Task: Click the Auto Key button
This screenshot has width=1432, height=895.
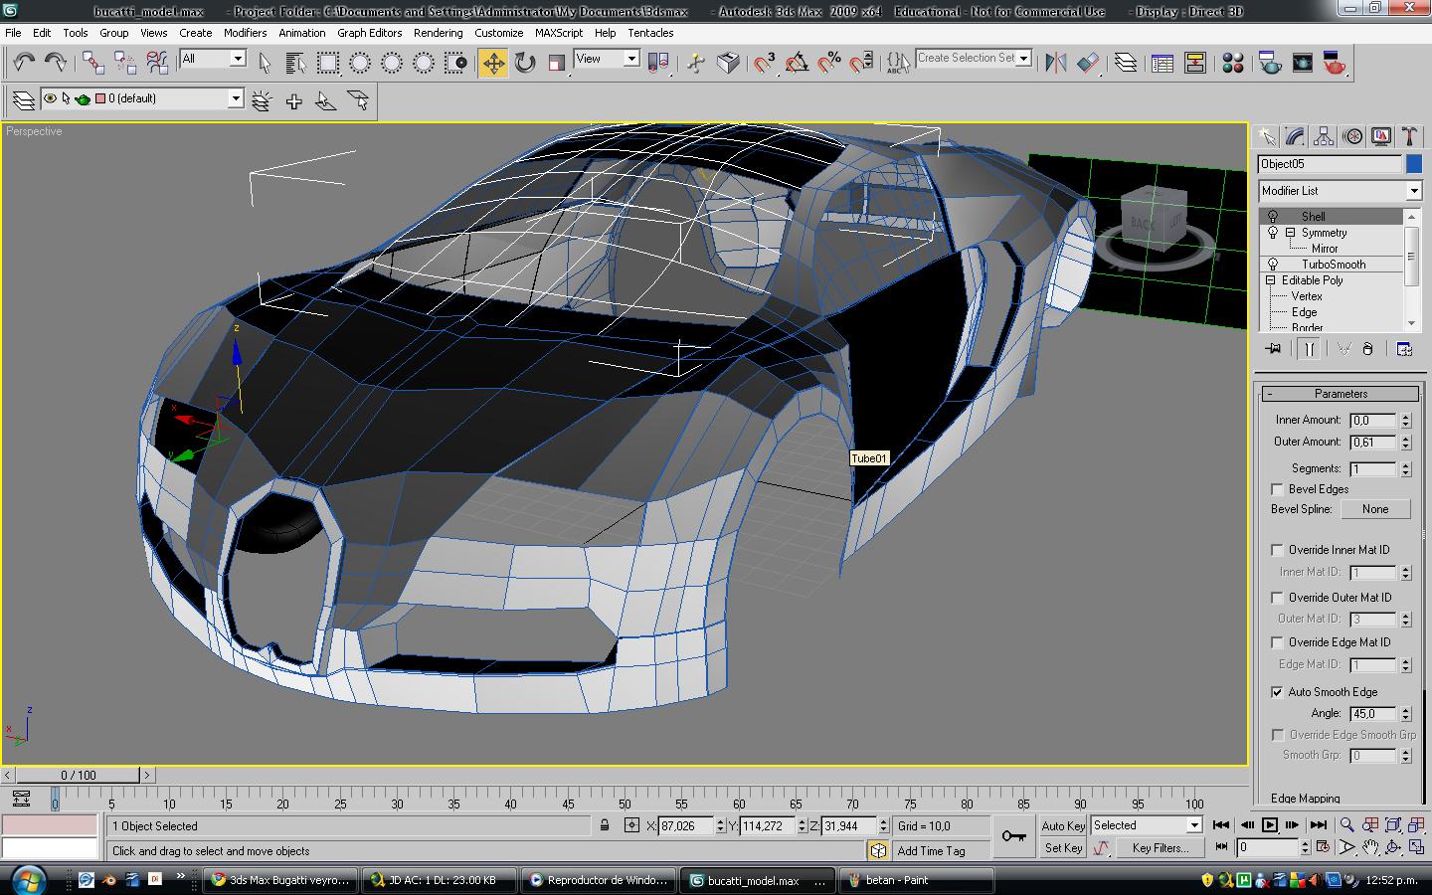Action: tap(1062, 825)
